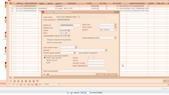The image size is (169, 95).
Task: Select the Euro radio button
Action: tap(45, 63)
